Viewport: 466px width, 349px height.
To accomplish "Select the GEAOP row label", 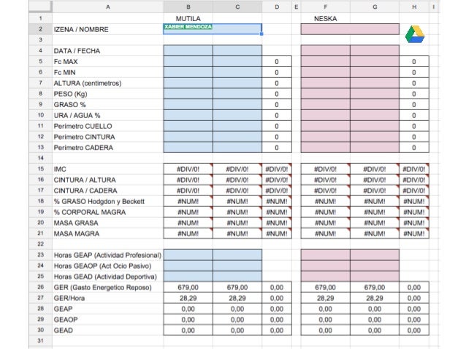I will click(66, 320).
